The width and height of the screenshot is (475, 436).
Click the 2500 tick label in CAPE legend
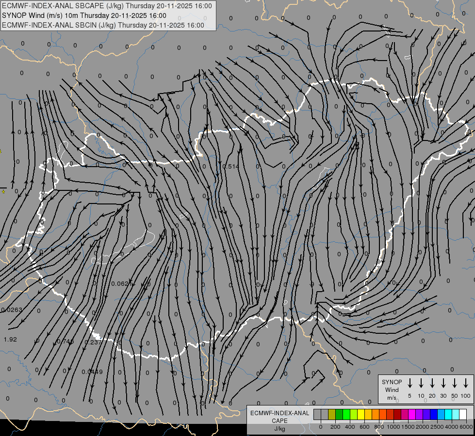pos(437,427)
